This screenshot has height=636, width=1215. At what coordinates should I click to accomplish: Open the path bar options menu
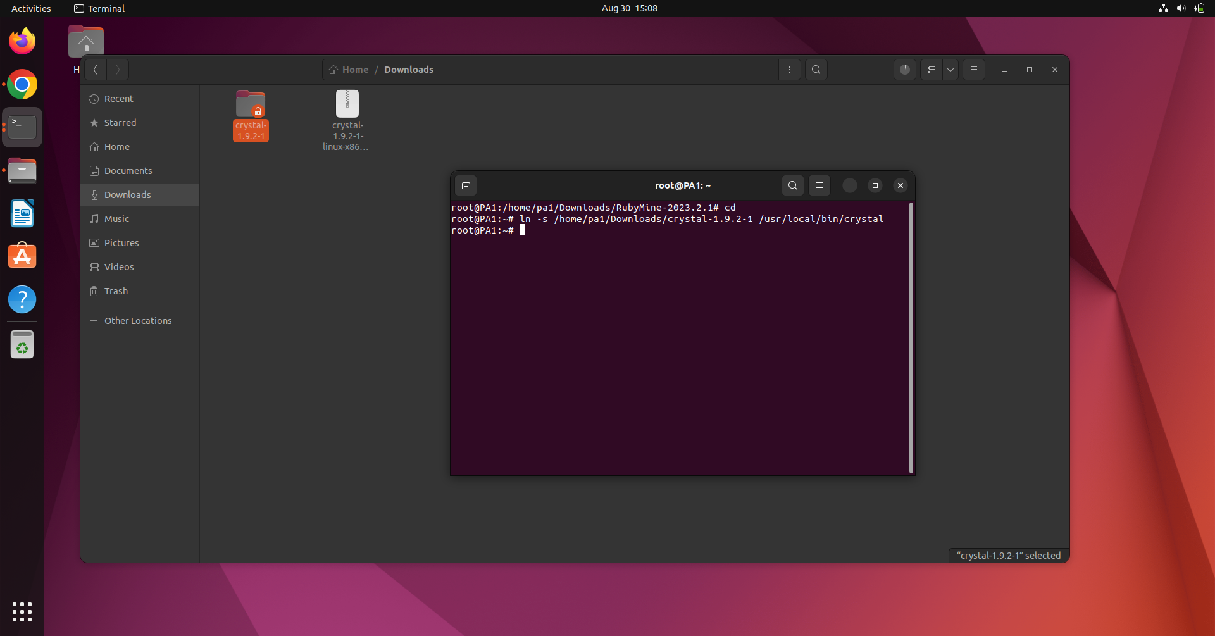790,70
